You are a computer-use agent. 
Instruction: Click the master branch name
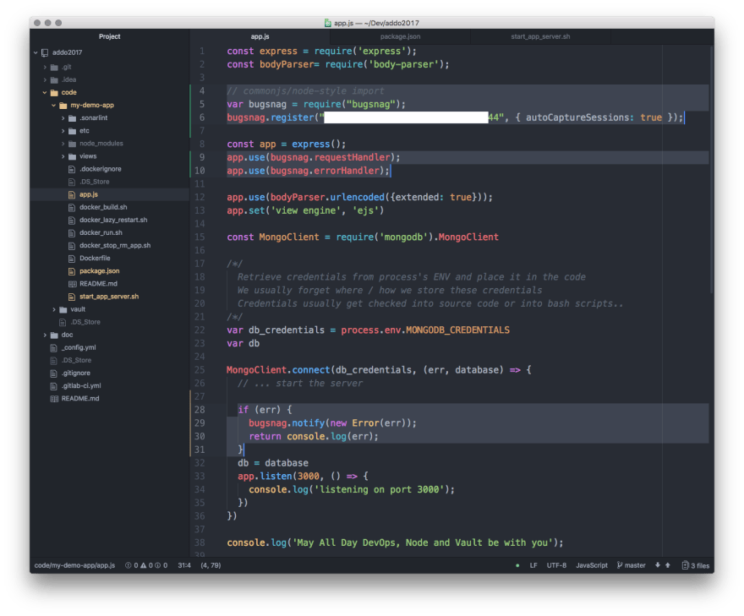pos(635,565)
